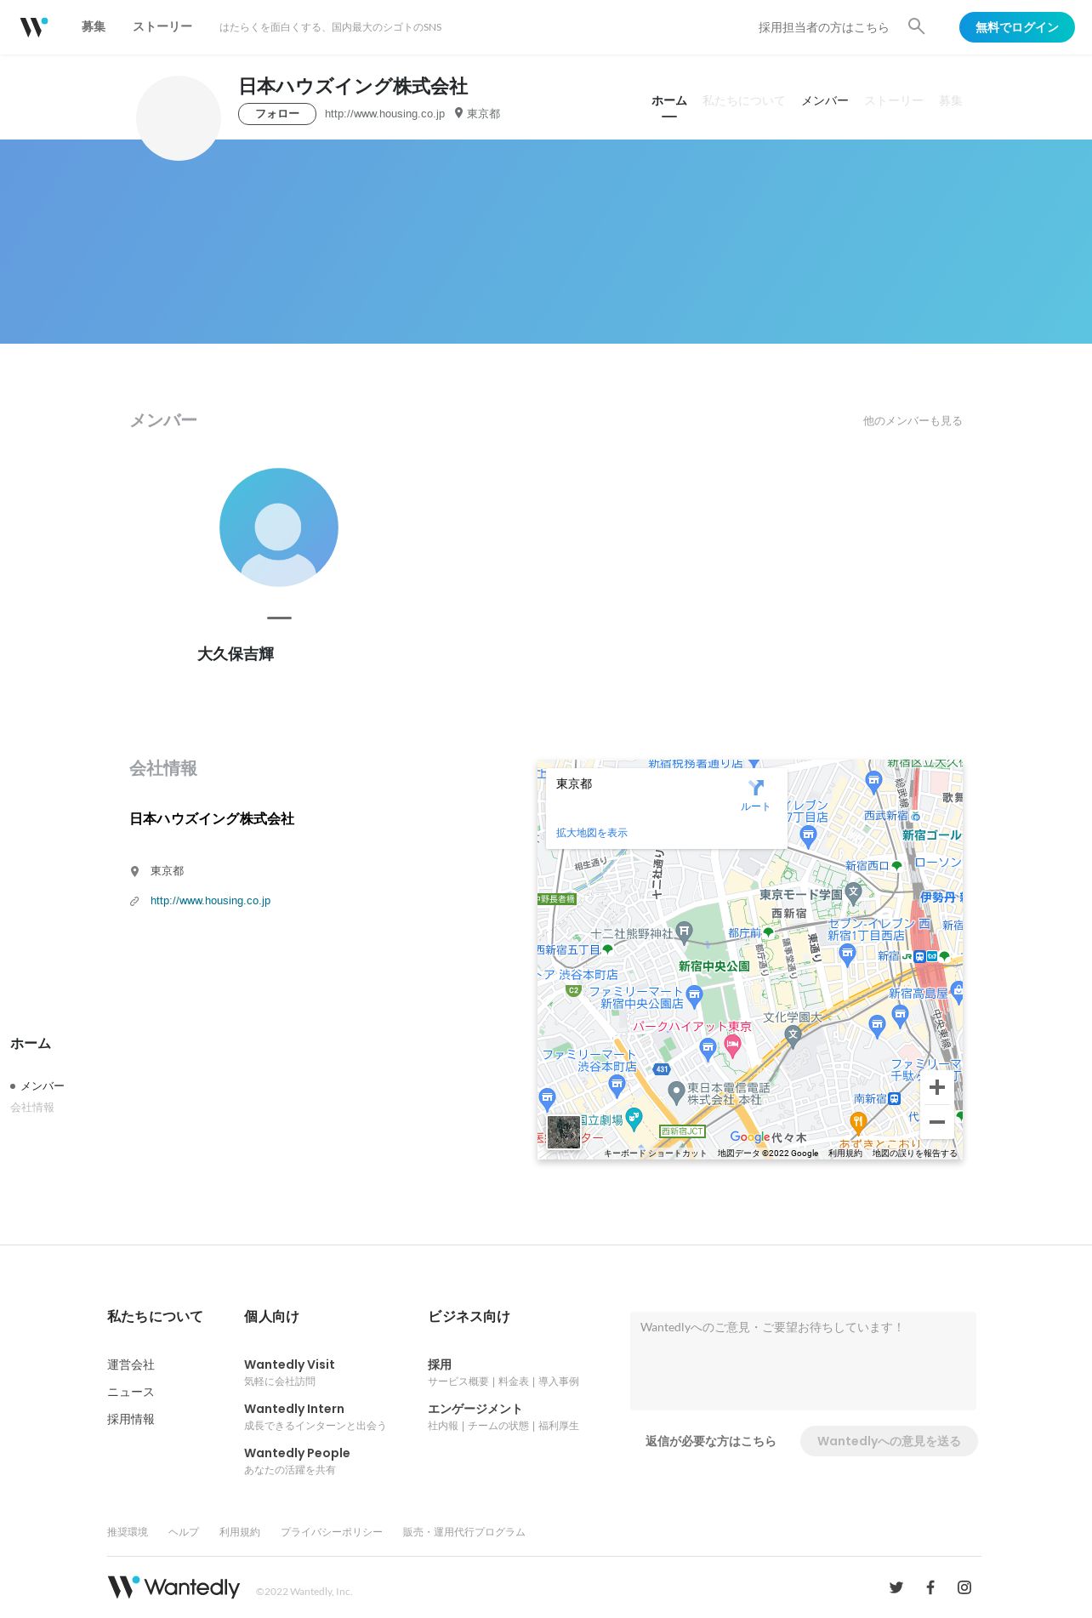Open member name 大久保吉輝

(236, 654)
